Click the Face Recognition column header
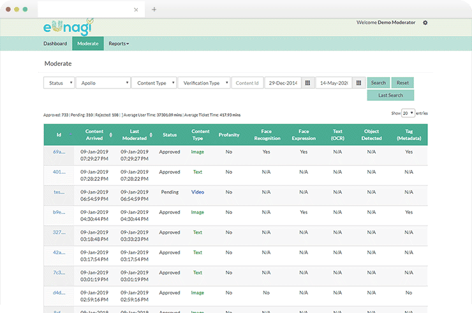The image size is (472, 313). click(267, 135)
